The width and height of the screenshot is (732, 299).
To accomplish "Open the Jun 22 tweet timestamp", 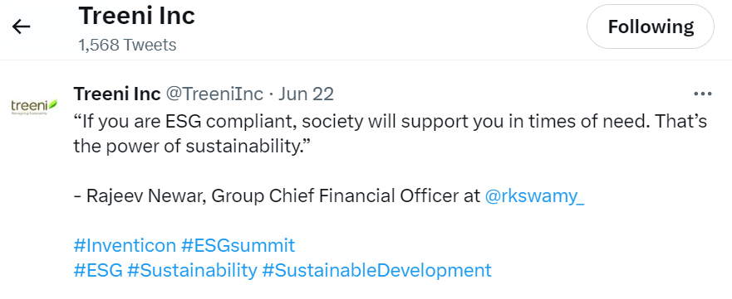I will [x=307, y=94].
